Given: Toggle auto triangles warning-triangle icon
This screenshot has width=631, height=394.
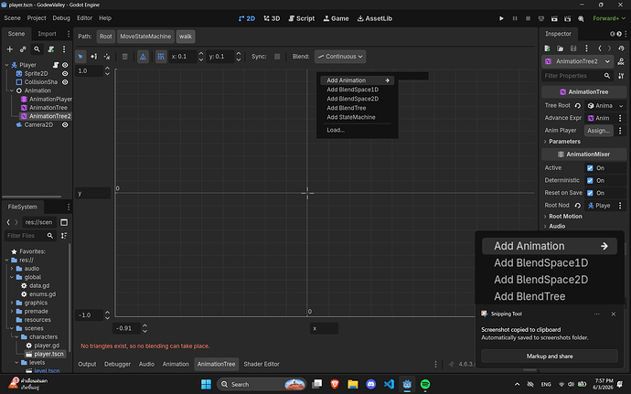Looking at the screenshot, I should [x=143, y=57].
